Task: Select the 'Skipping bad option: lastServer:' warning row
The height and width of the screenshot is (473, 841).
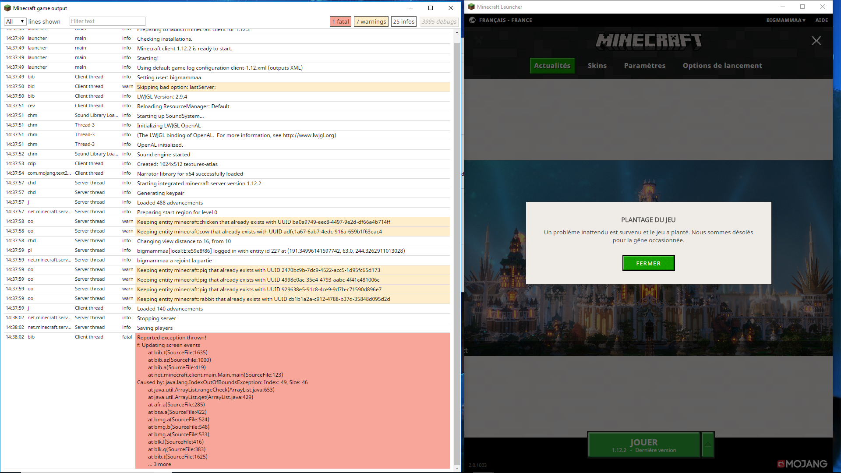Action: (227, 87)
